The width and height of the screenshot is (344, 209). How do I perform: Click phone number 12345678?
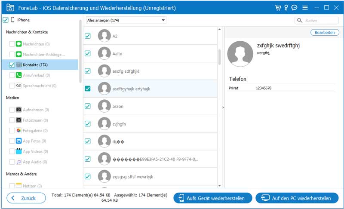click(x=264, y=88)
